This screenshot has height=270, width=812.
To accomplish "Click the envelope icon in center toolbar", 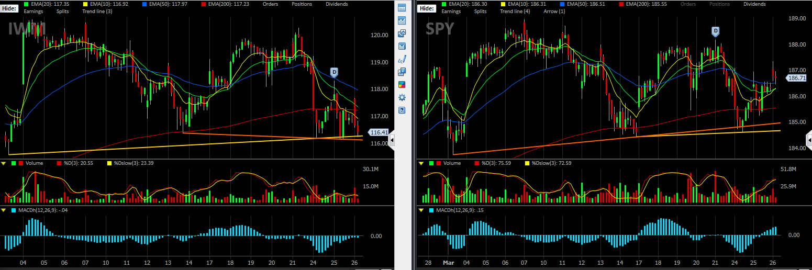I will 402,46.
